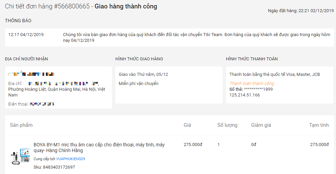336x174 pixels.
Task: Click the 'Giao vào Thứ năm, 05/12' delivery text
Action: click(x=143, y=75)
